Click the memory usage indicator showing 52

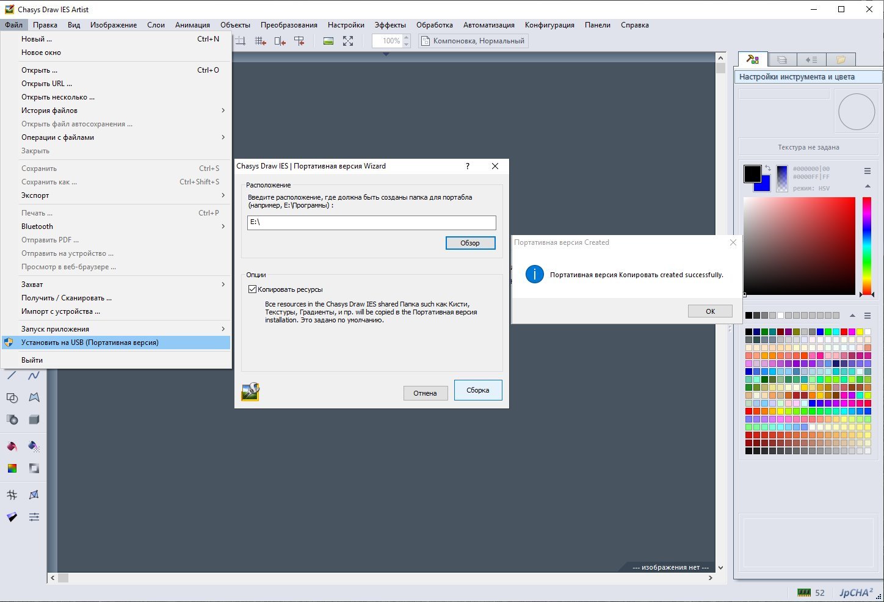(811, 593)
